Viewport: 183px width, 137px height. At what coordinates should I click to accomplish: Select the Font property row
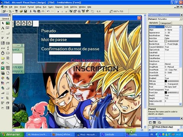[164, 87]
